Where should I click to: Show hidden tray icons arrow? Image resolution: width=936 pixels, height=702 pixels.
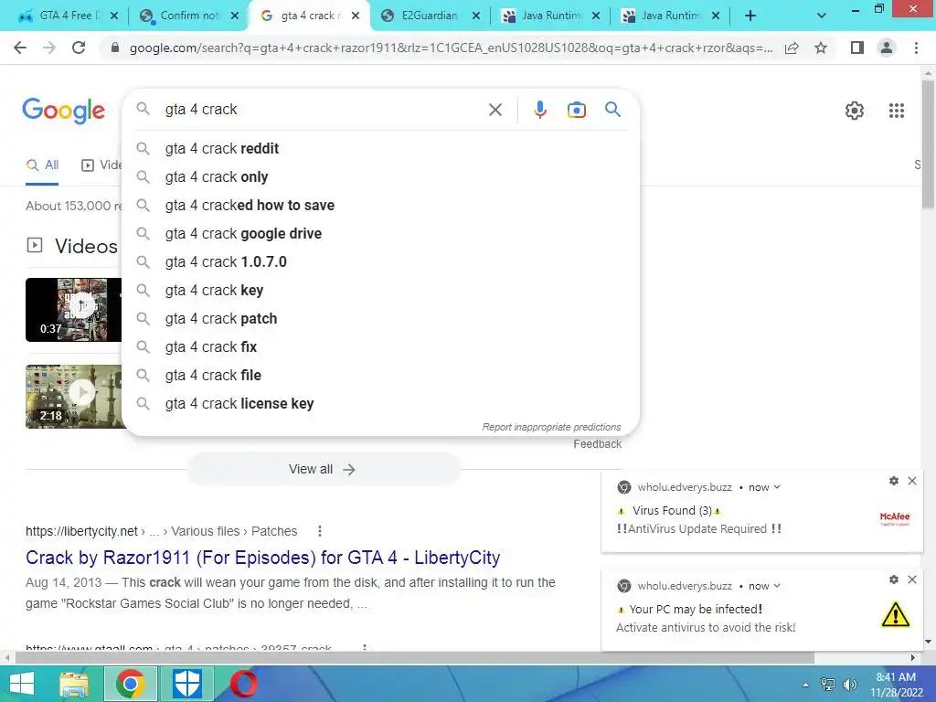click(x=805, y=685)
